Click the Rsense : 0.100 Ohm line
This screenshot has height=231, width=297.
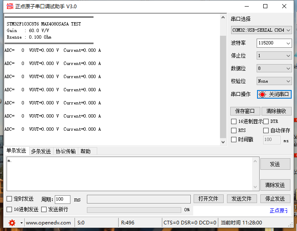[29, 37]
